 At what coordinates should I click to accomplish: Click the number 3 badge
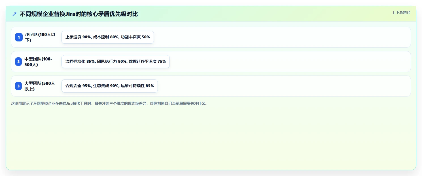tap(18, 86)
